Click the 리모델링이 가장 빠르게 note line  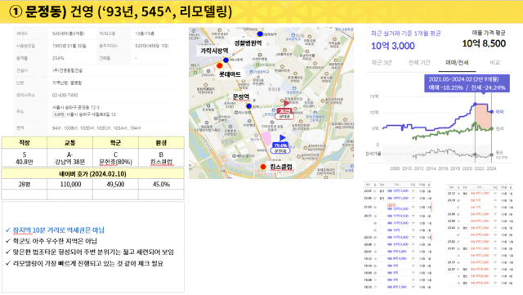88,263
